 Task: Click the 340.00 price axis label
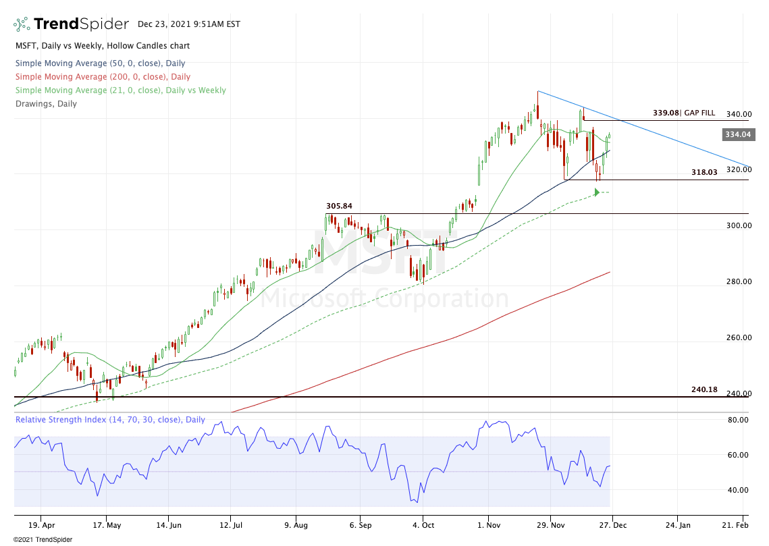pos(739,114)
